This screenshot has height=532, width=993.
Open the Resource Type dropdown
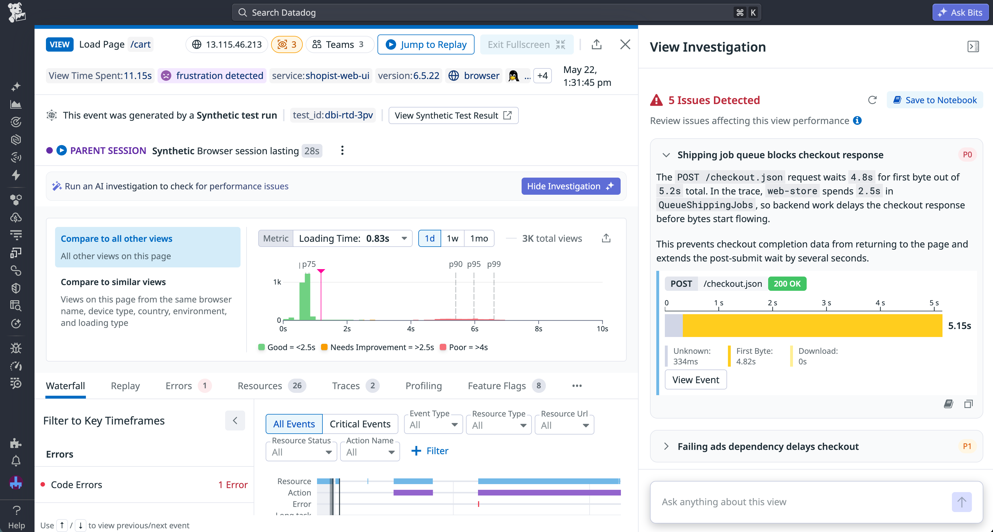pyautogui.click(x=498, y=425)
